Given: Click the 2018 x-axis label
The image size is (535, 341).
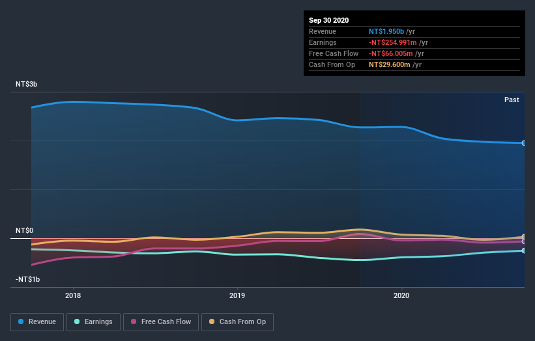Looking at the screenshot, I should pyautogui.click(x=73, y=295).
